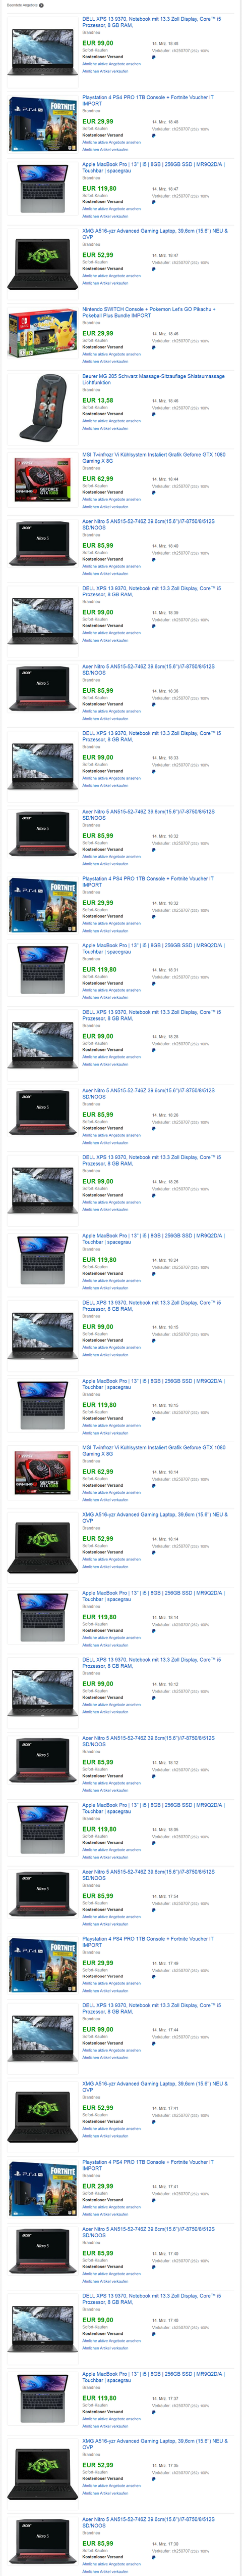This screenshot has width=242, height=2576.
Task: Click PayPal icon in Nintendo Switch listing
Action: (153, 347)
